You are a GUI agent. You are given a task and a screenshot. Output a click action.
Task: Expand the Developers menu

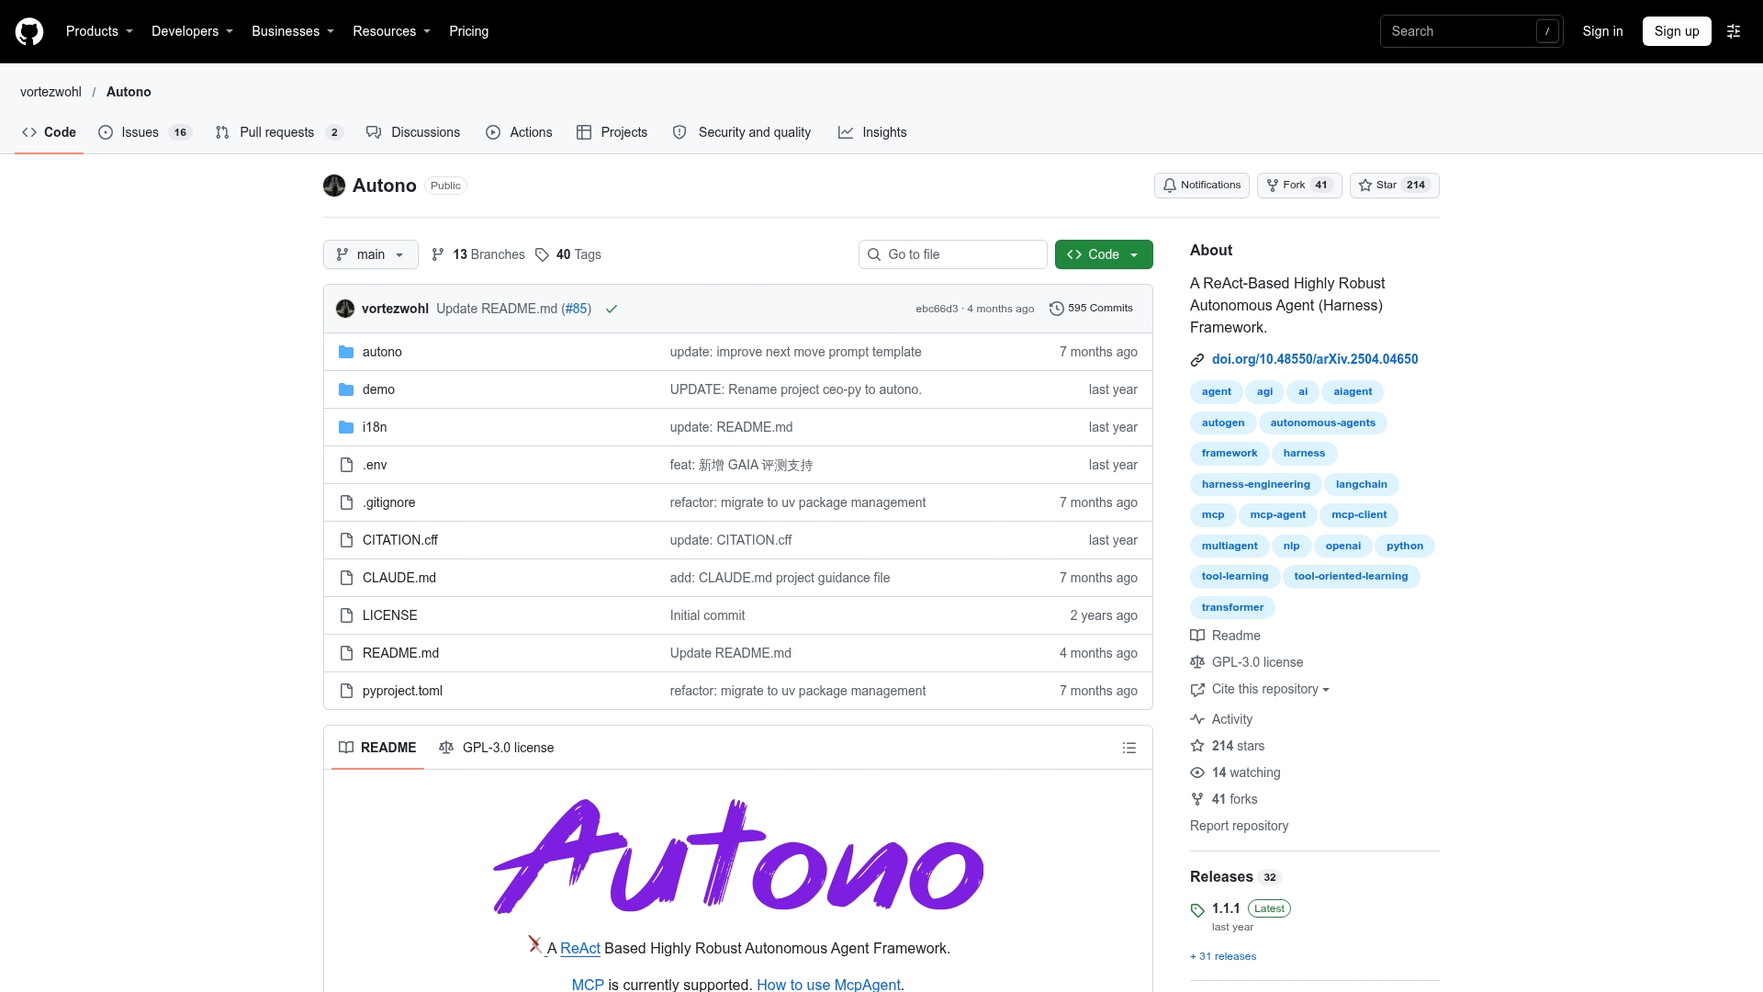(192, 31)
